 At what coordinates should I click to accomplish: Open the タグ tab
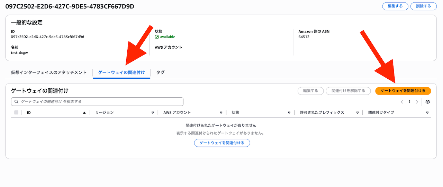pos(160,72)
